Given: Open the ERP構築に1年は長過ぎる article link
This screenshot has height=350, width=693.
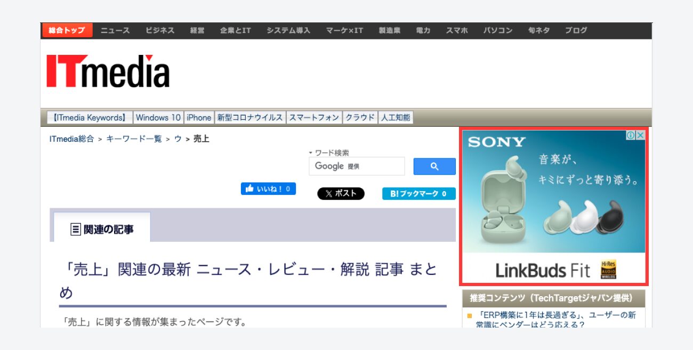Looking at the screenshot, I should (557, 320).
